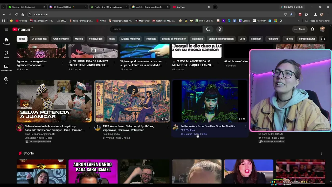This screenshot has width=332, height=187.
Task: Filter by the Lo-fi chip
Action: [242, 39]
